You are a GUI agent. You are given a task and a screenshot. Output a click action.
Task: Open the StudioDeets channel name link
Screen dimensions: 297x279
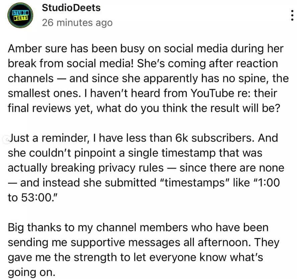point(71,8)
